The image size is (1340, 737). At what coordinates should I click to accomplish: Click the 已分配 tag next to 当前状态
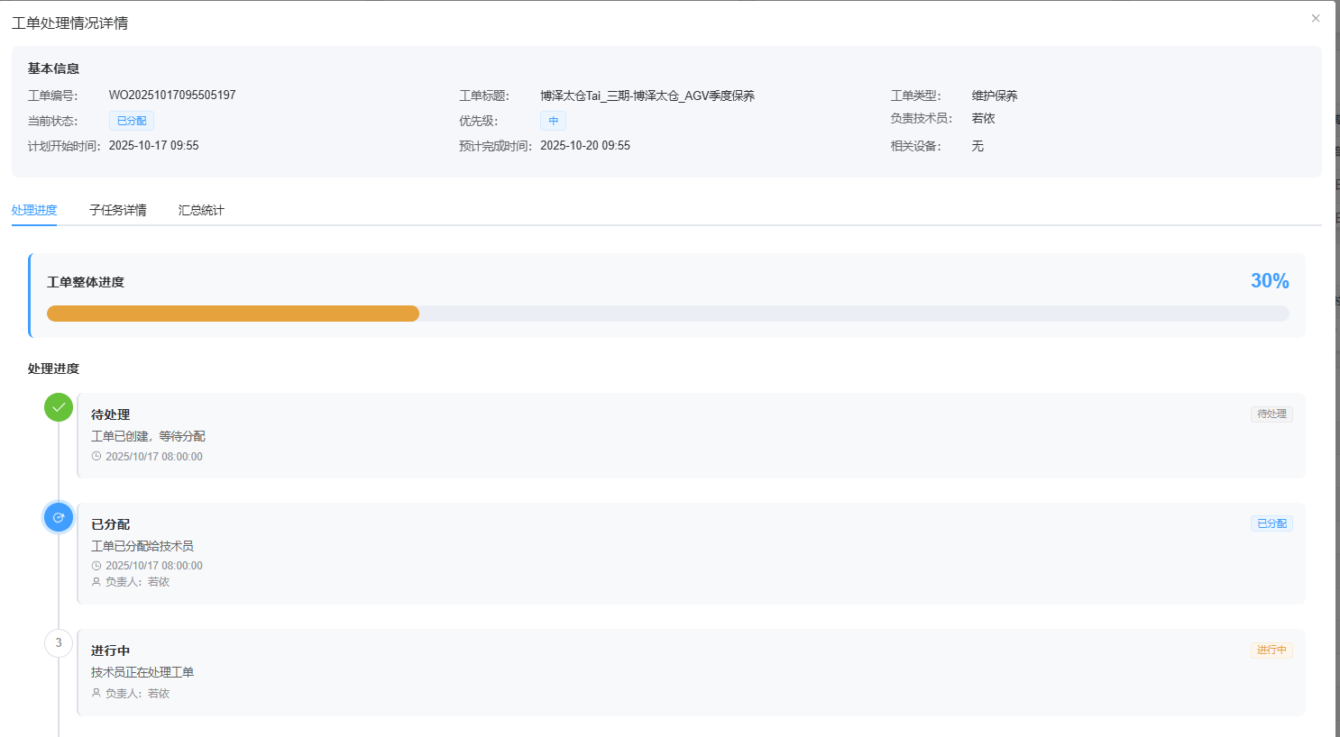click(x=132, y=121)
